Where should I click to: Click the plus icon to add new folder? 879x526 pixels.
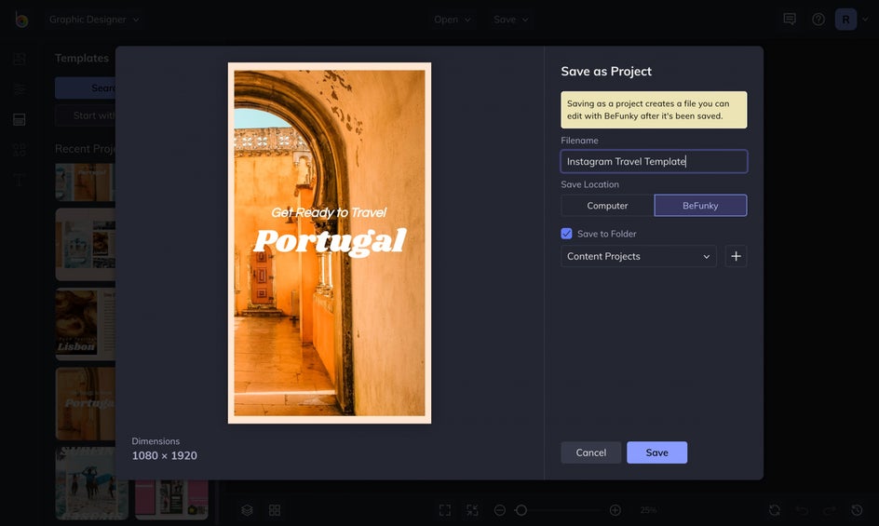736,256
